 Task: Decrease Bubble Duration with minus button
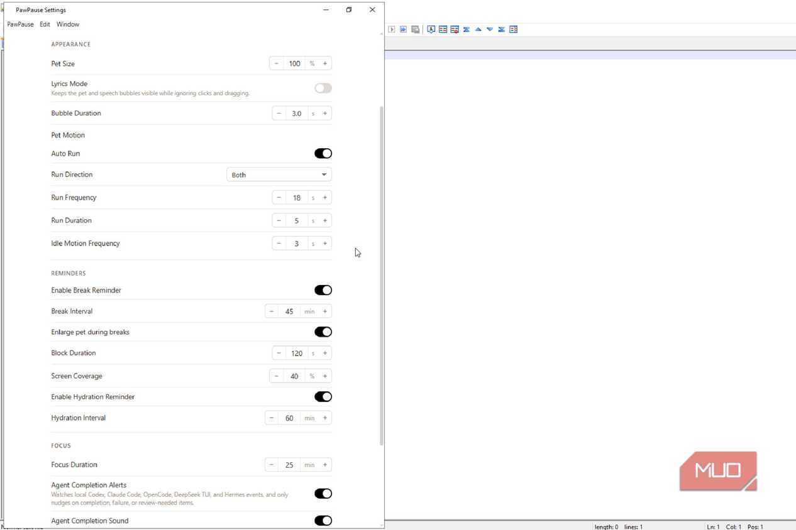pyautogui.click(x=279, y=114)
